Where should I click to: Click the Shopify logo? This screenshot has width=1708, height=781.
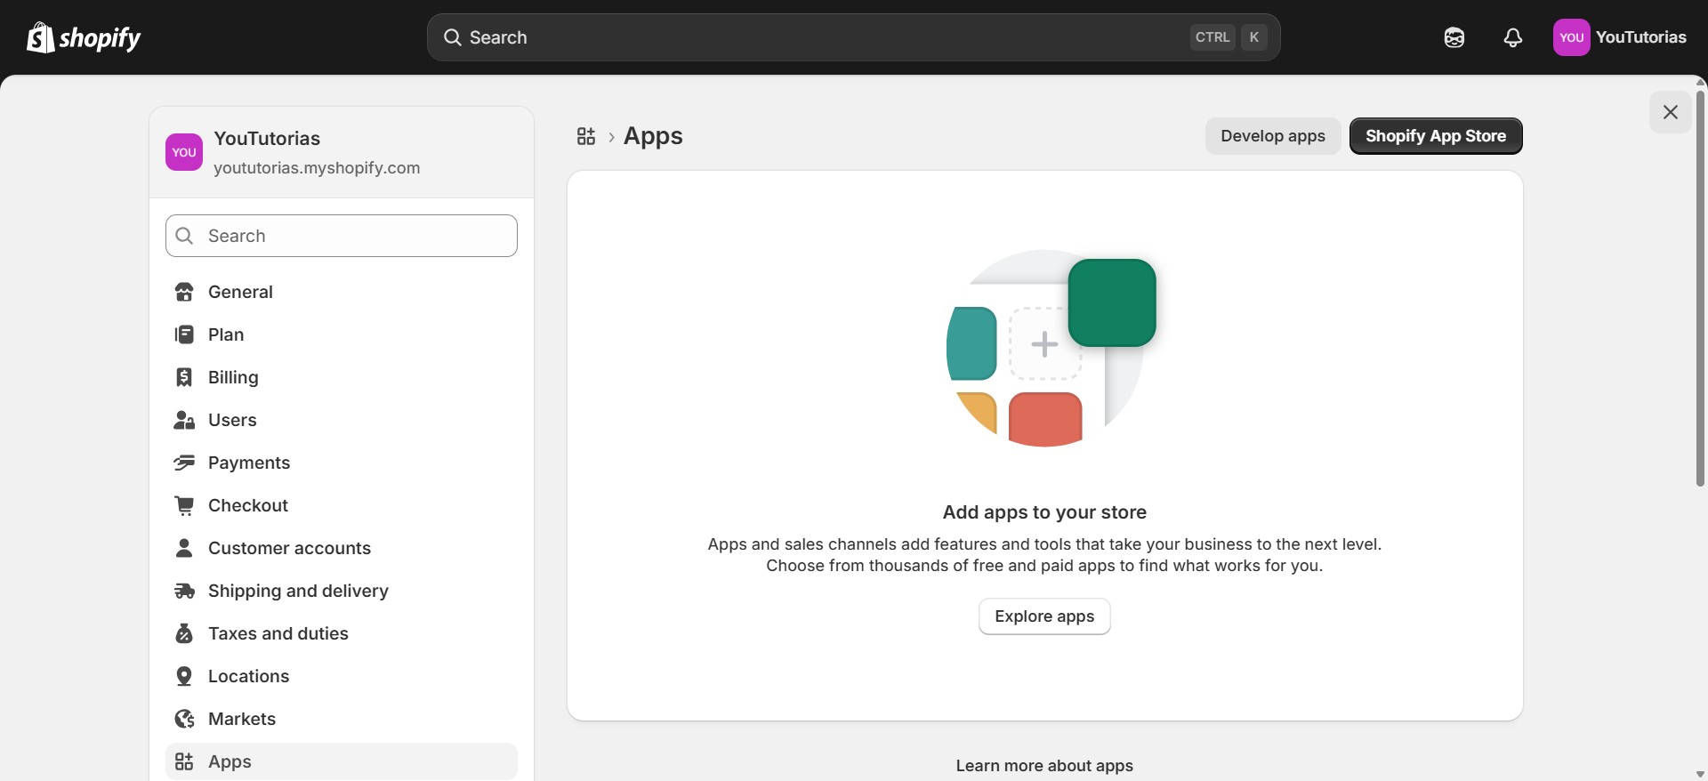point(84,37)
